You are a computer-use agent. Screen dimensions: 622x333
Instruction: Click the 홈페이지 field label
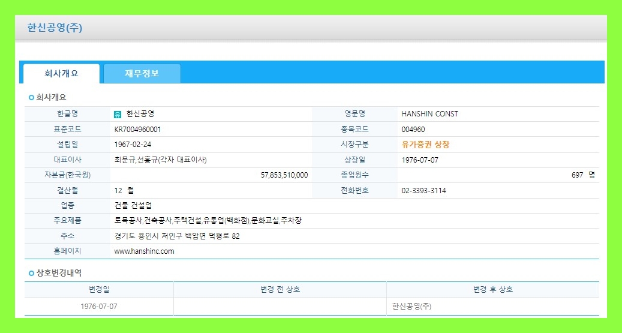click(67, 251)
